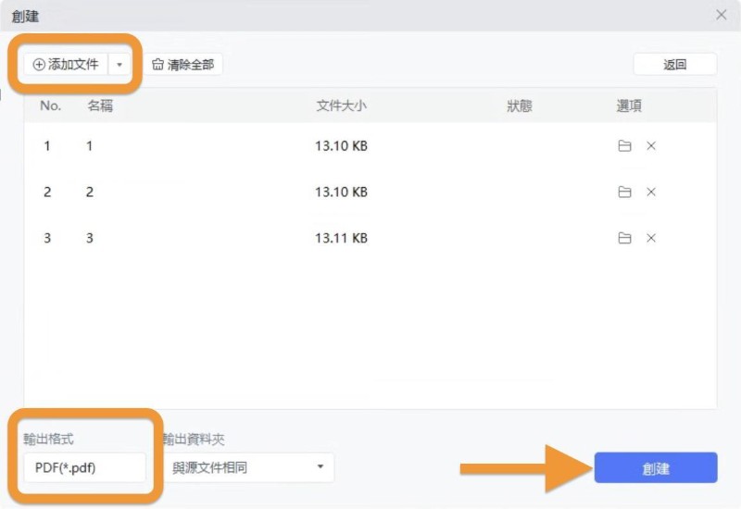Click the 返回 back button

tap(675, 64)
